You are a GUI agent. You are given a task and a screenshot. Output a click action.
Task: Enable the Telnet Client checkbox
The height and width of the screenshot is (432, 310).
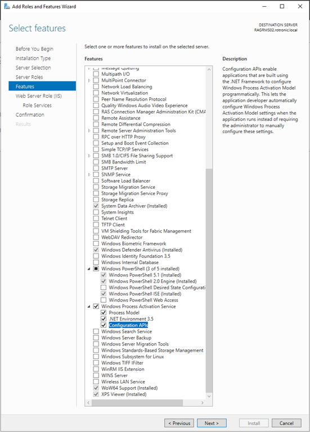click(x=96, y=219)
